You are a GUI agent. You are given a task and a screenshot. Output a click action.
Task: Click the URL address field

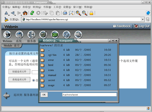(x=81, y=19)
